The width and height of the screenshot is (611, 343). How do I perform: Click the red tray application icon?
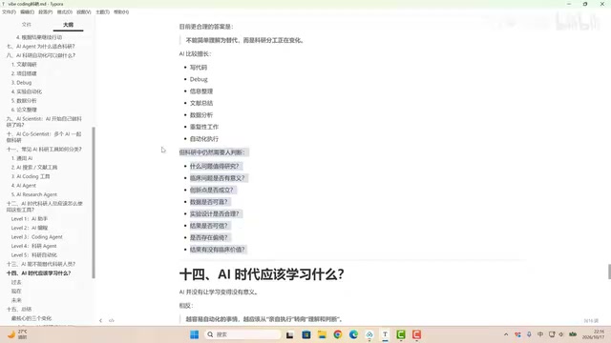pyautogui.click(x=517, y=334)
